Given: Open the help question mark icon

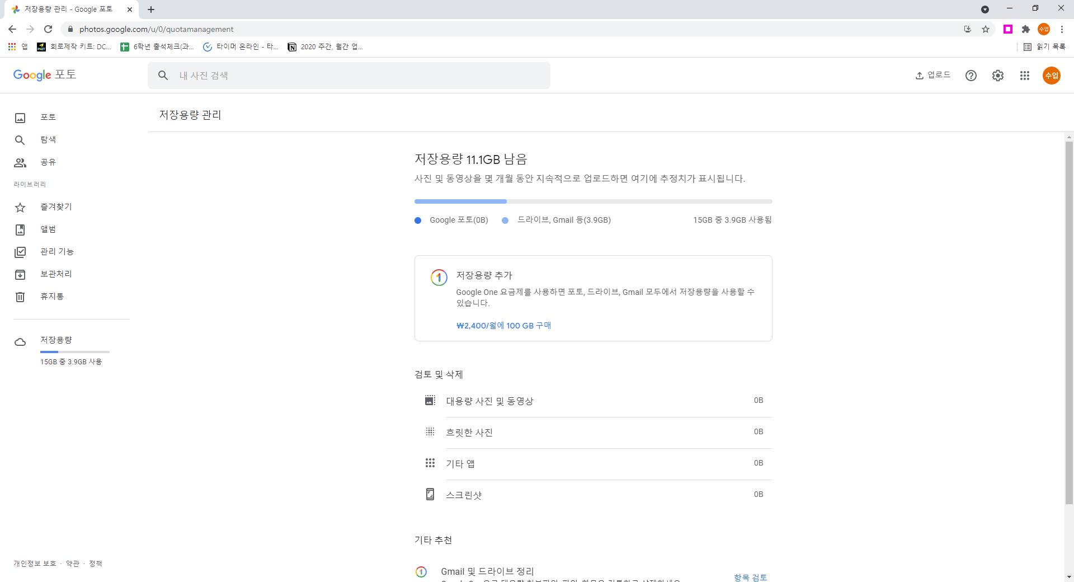Looking at the screenshot, I should (971, 76).
